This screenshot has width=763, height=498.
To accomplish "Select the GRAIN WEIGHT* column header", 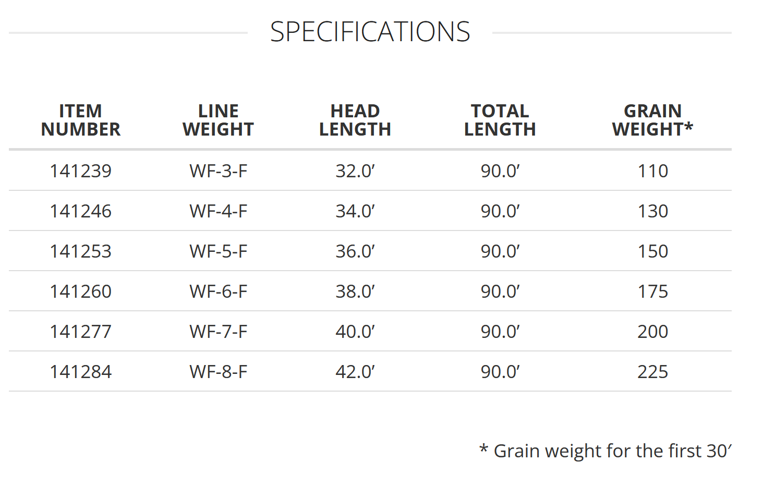I will 652,120.
